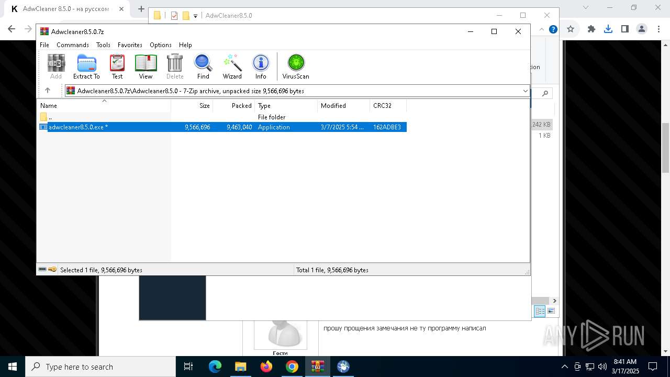Image resolution: width=670 pixels, height=377 pixels.
Task: Go up one folder level arrow
Action: pos(48,91)
